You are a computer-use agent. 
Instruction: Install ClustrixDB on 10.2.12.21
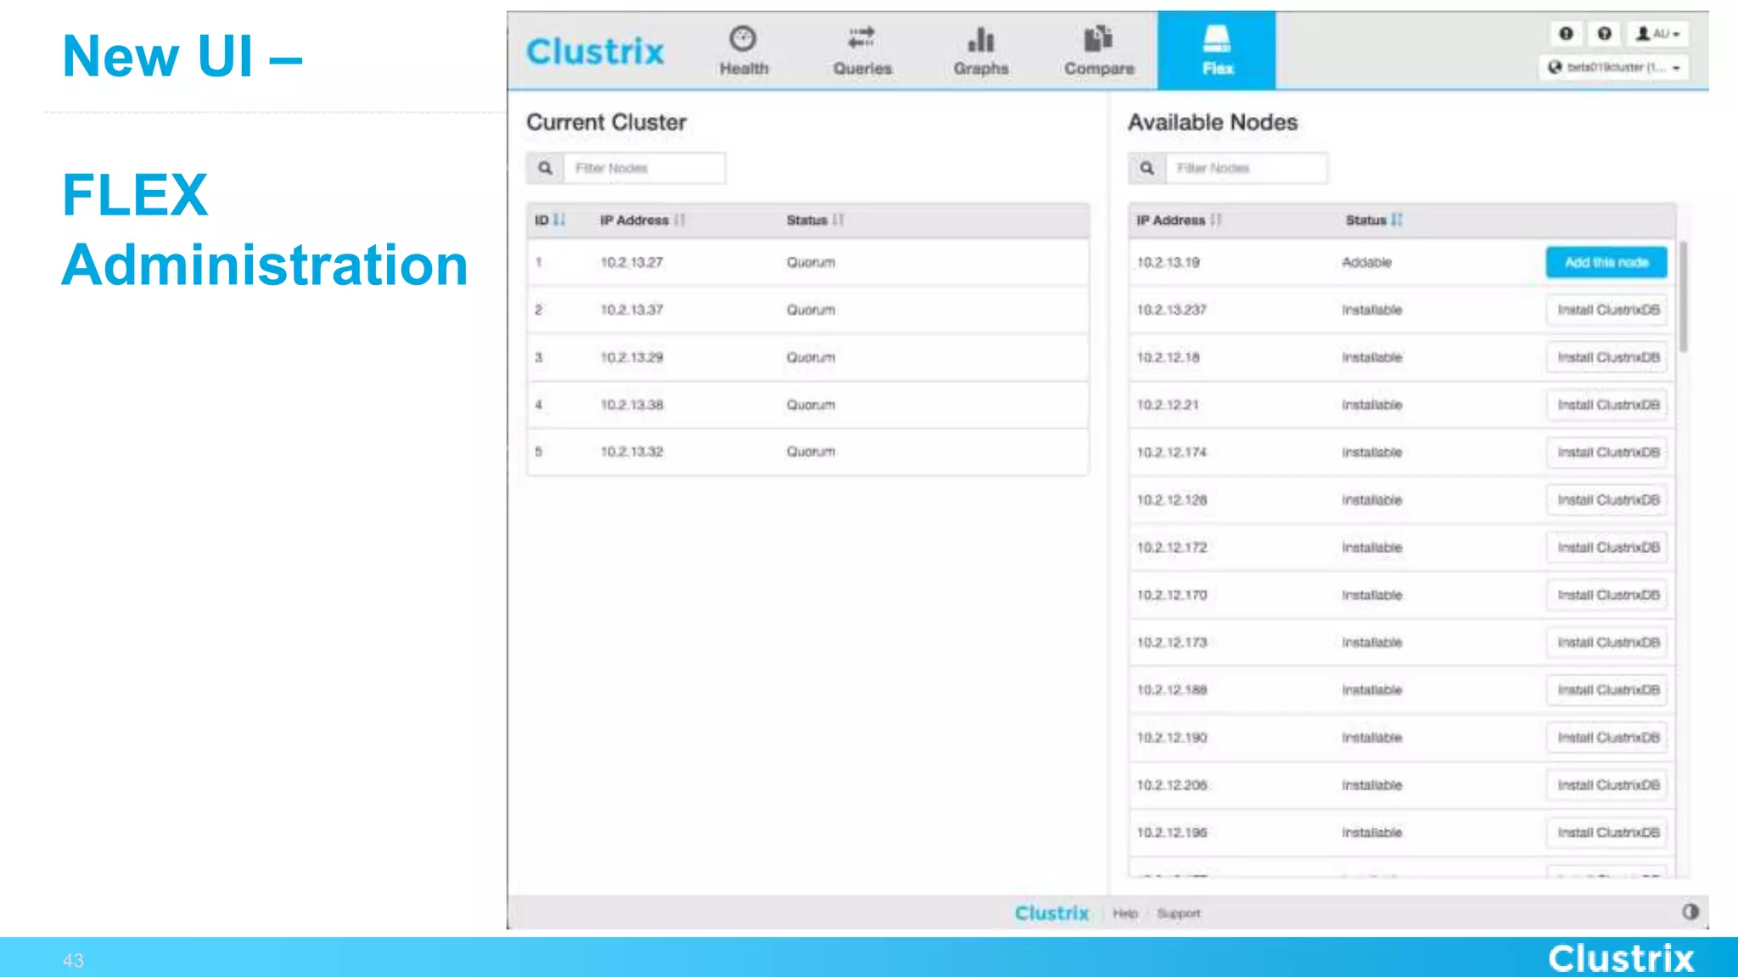tap(1606, 405)
